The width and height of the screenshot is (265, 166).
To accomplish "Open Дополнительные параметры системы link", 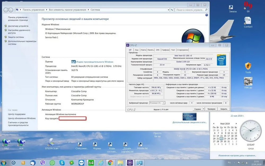I will (x=22, y=43).
